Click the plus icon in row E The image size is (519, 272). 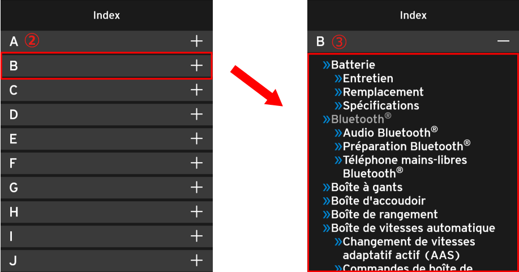point(196,139)
